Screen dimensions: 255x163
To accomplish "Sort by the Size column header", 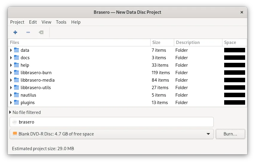I will click(x=162, y=42).
